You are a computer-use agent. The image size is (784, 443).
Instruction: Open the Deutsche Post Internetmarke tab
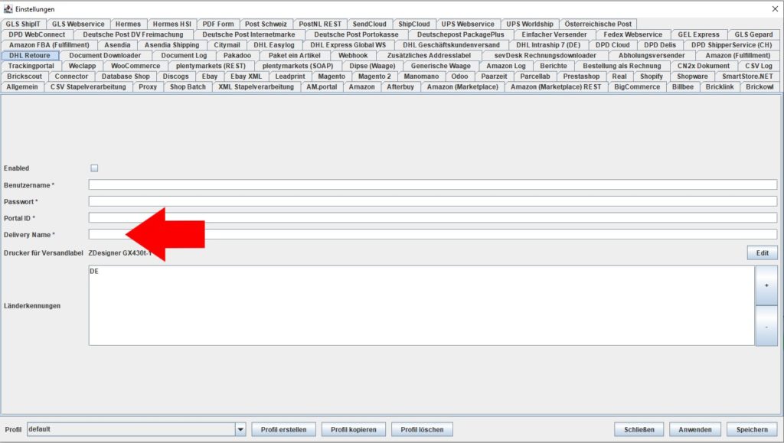point(249,34)
